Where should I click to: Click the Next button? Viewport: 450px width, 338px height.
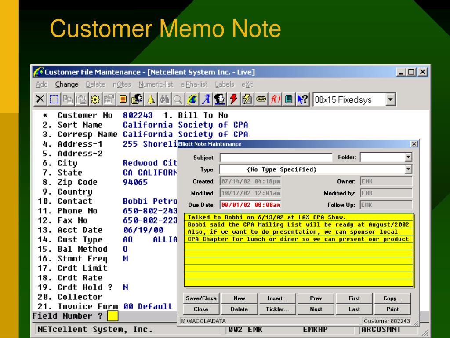[316, 309]
